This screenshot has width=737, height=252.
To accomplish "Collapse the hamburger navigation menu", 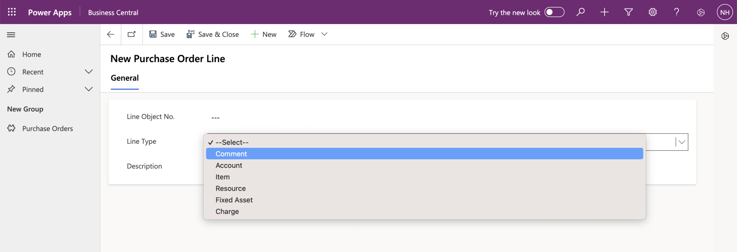I will pyautogui.click(x=11, y=35).
